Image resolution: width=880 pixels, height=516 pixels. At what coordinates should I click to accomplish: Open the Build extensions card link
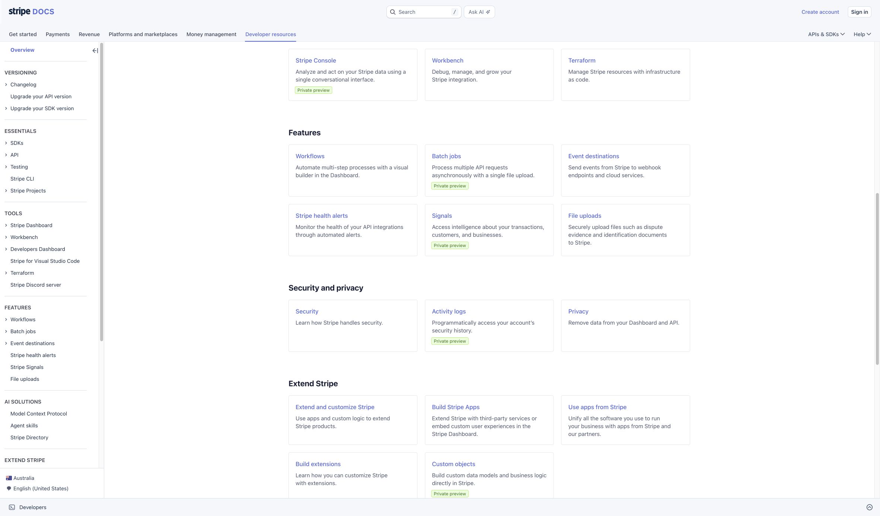point(318,464)
